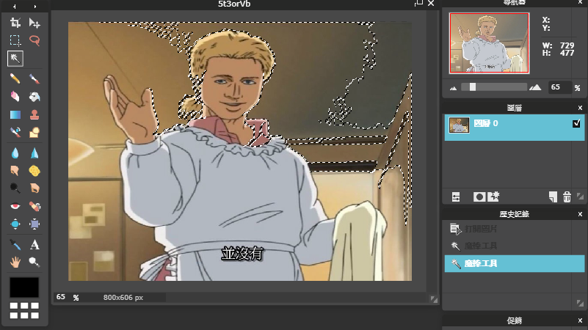This screenshot has width=588, height=330.
Task: Select the Sharpen tool
Action: click(x=35, y=153)
